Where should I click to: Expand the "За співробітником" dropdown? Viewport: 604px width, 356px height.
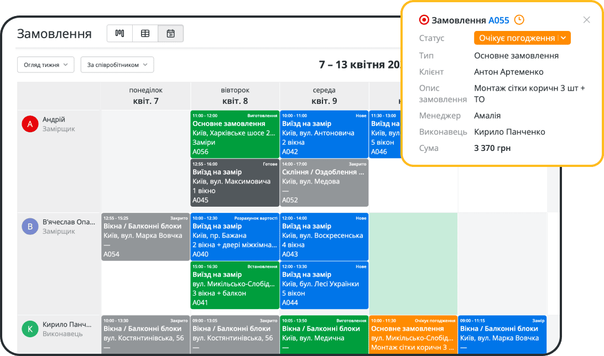click(x=117, y=65)
